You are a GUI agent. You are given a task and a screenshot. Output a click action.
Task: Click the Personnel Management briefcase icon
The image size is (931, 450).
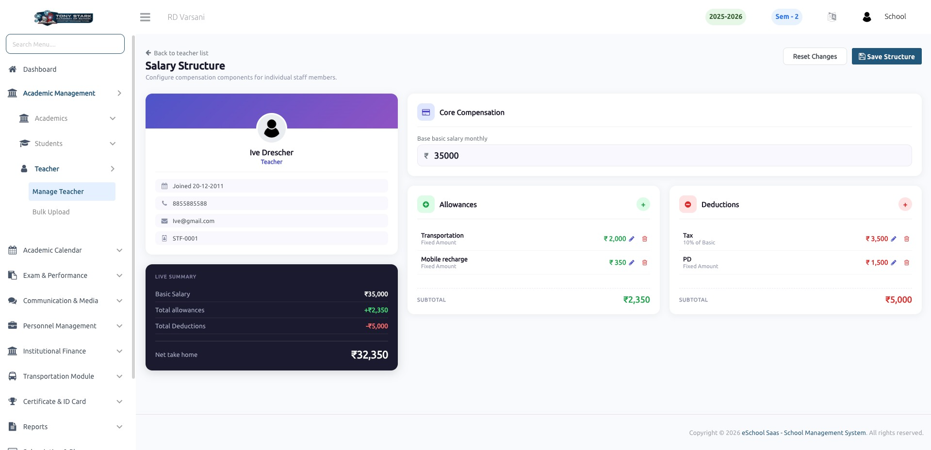[x=13, y=326]
